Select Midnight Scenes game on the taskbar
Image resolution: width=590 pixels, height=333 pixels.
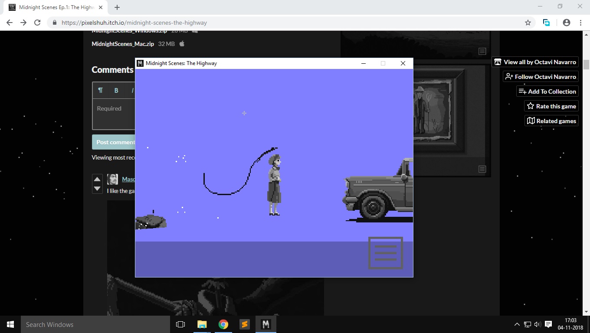pos(266,324)
